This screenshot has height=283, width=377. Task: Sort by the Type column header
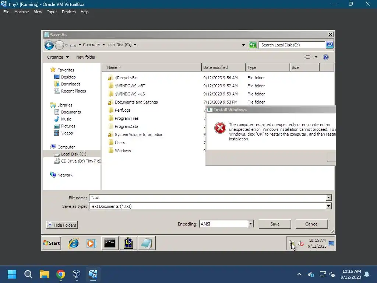coord(268,67)
